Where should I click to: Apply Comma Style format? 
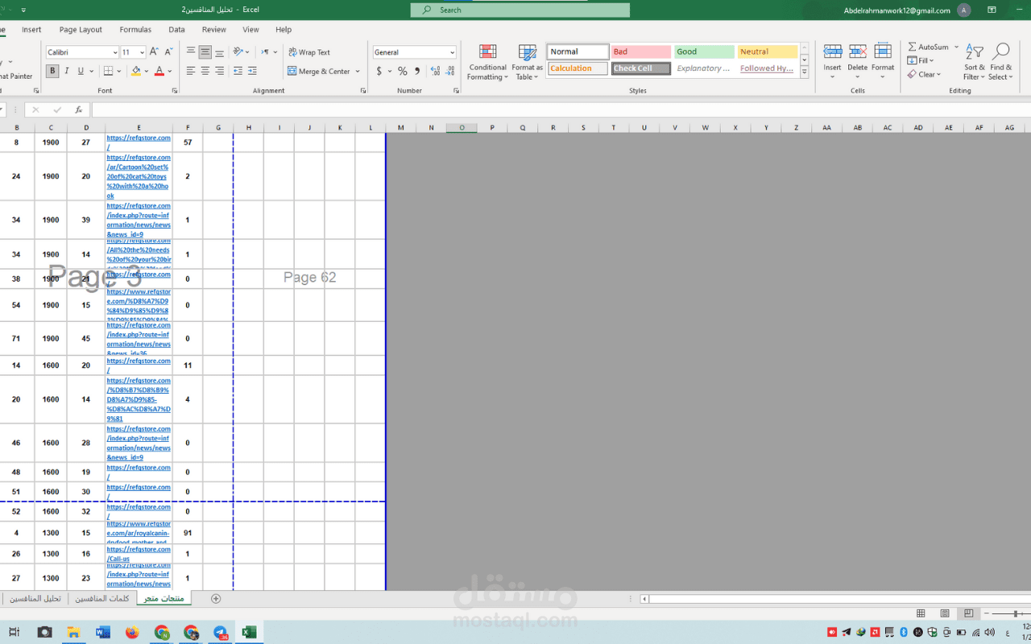(x=417, y=71)
